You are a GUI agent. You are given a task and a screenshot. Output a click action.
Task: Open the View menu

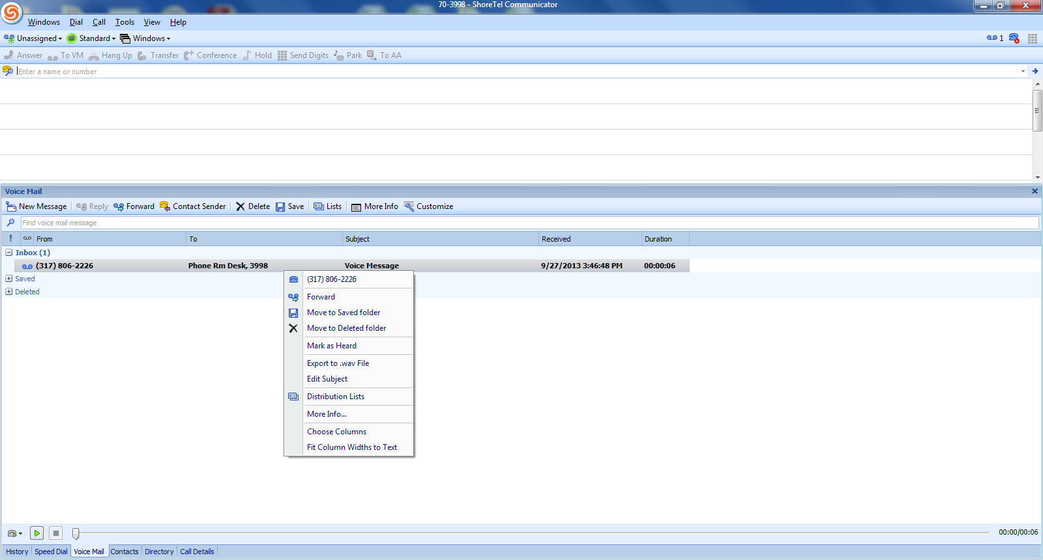tap(152, 22)
